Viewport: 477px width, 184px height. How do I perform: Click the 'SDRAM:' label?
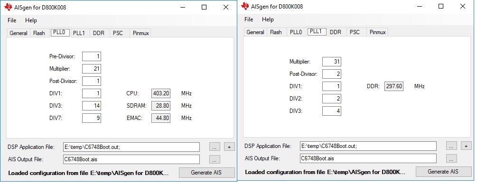pos(137,106)
